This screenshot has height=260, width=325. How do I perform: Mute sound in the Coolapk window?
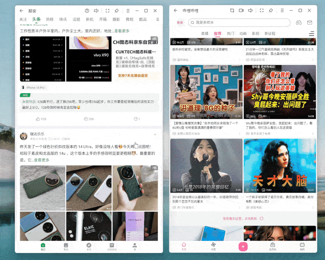point(96,11)
